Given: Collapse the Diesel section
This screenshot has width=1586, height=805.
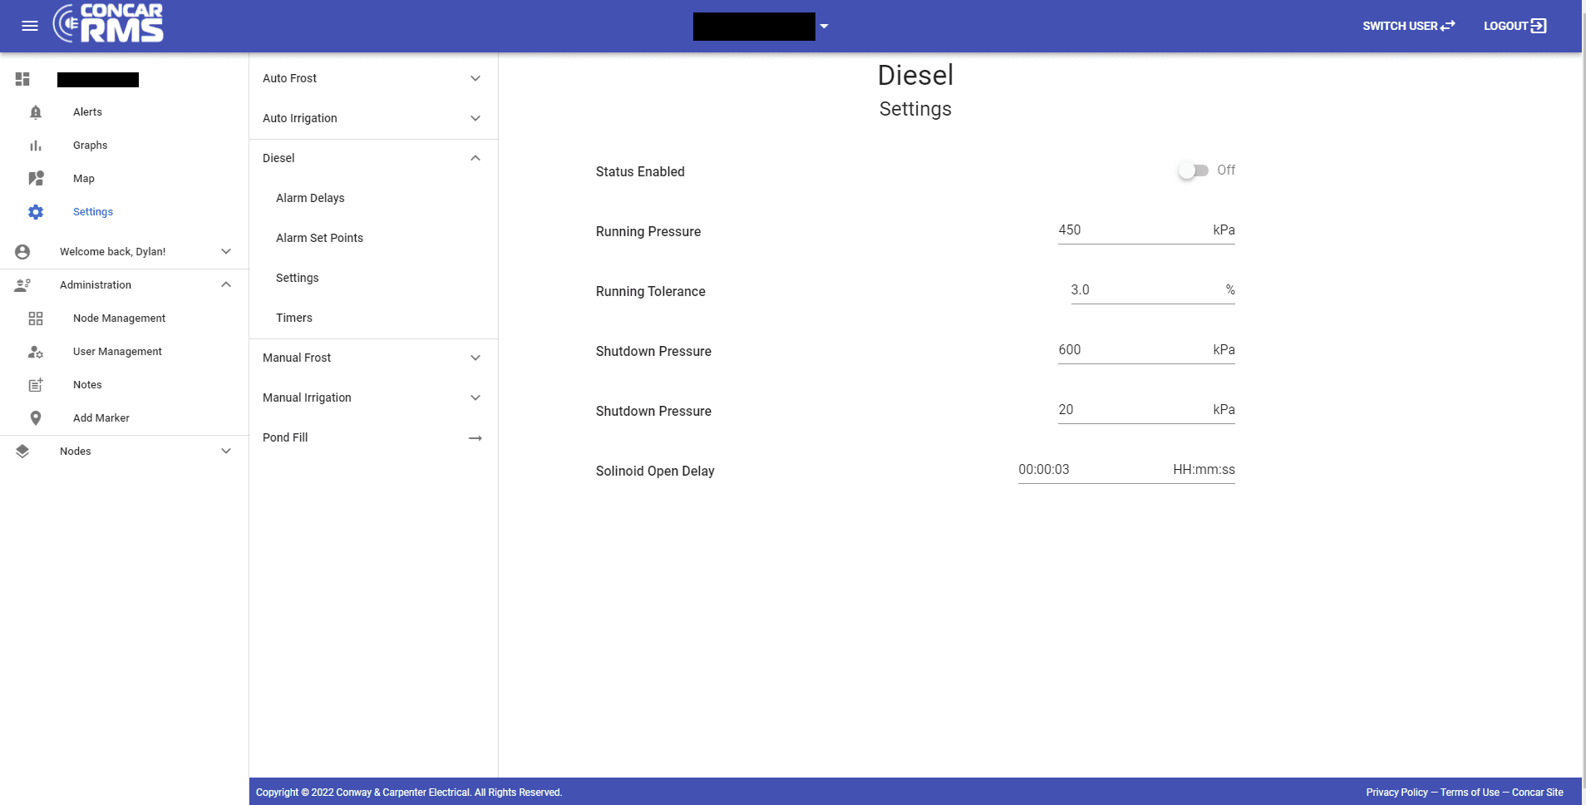Looking at the screenshot, I should pyautogui.click(x=475, y=158).
